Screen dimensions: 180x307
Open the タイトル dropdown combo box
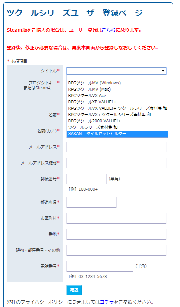(116, 71)
